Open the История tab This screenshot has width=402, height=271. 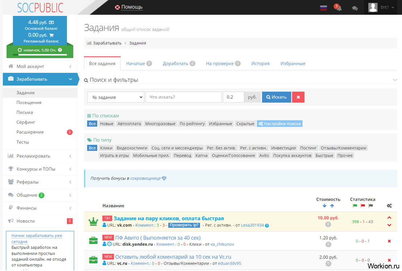tap(260, 63)
